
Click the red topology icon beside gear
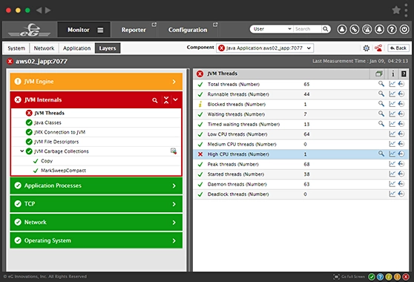pyautogui.click(x=378, y=48)
